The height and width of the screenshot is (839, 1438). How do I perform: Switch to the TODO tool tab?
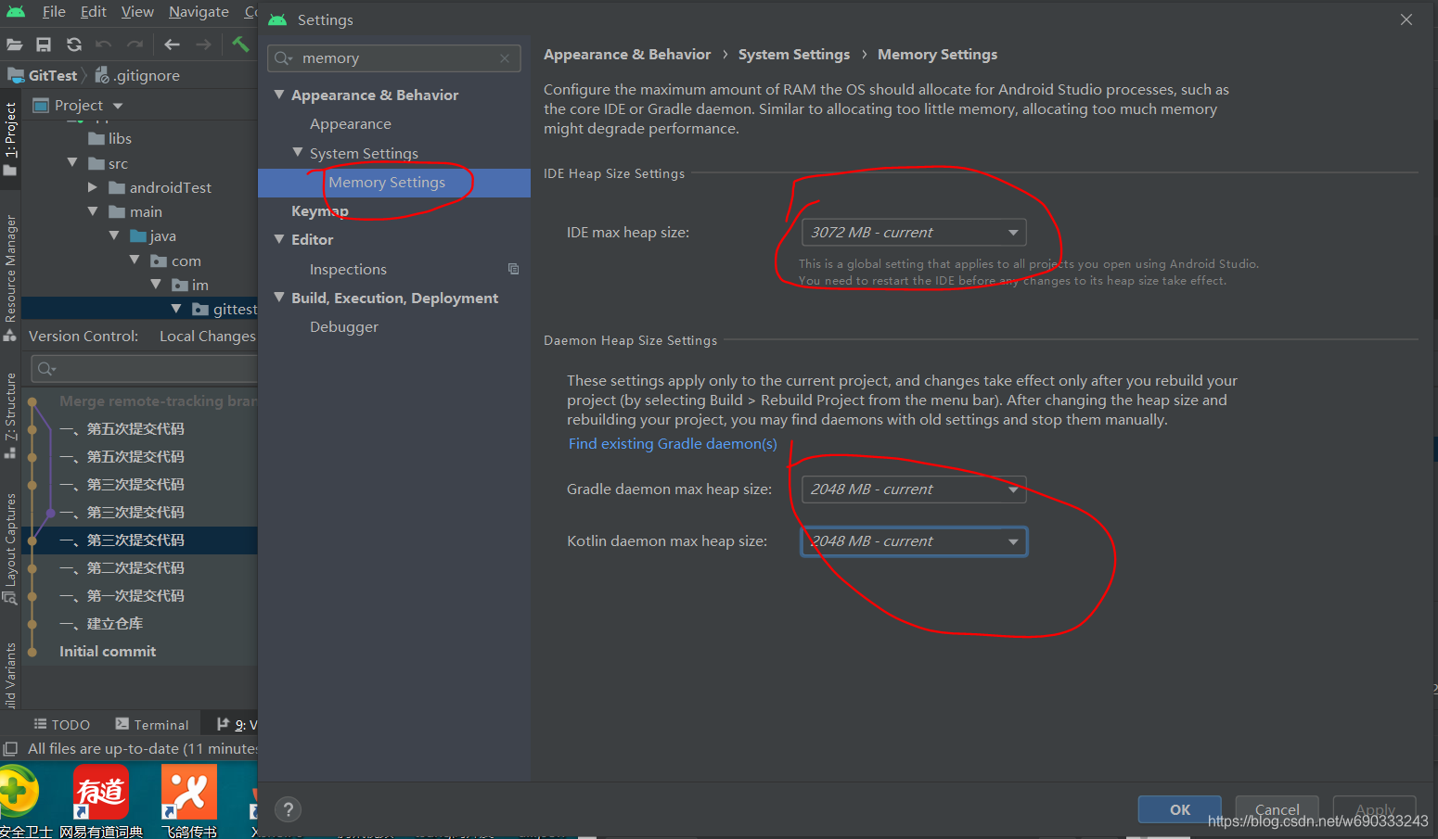click(62, 724)
